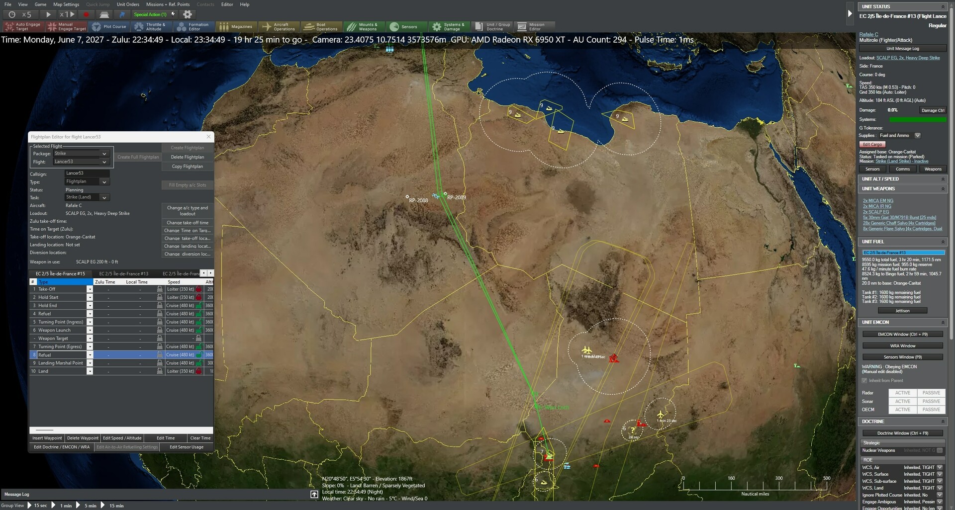This screenshot has width=955, height=510.
Task: Open Aircraft Operations
Action: coord(279,26)
